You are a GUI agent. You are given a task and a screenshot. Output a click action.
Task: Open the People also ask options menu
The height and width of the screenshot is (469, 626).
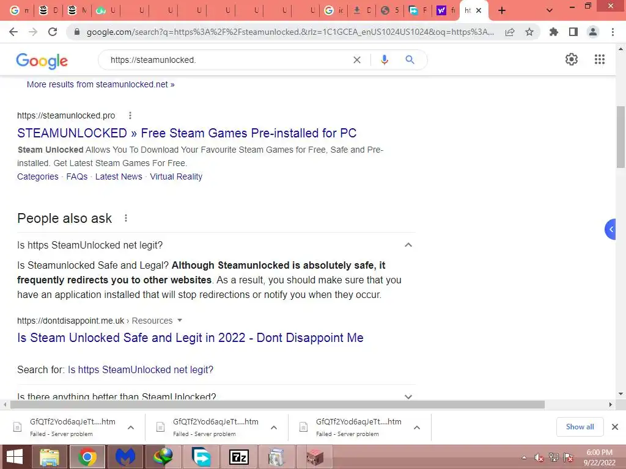[x=126, y=218]
